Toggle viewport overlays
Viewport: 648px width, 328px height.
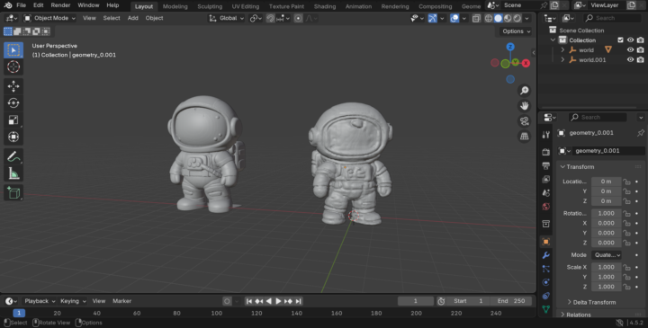pyautogui.click(x=454, y=18)
